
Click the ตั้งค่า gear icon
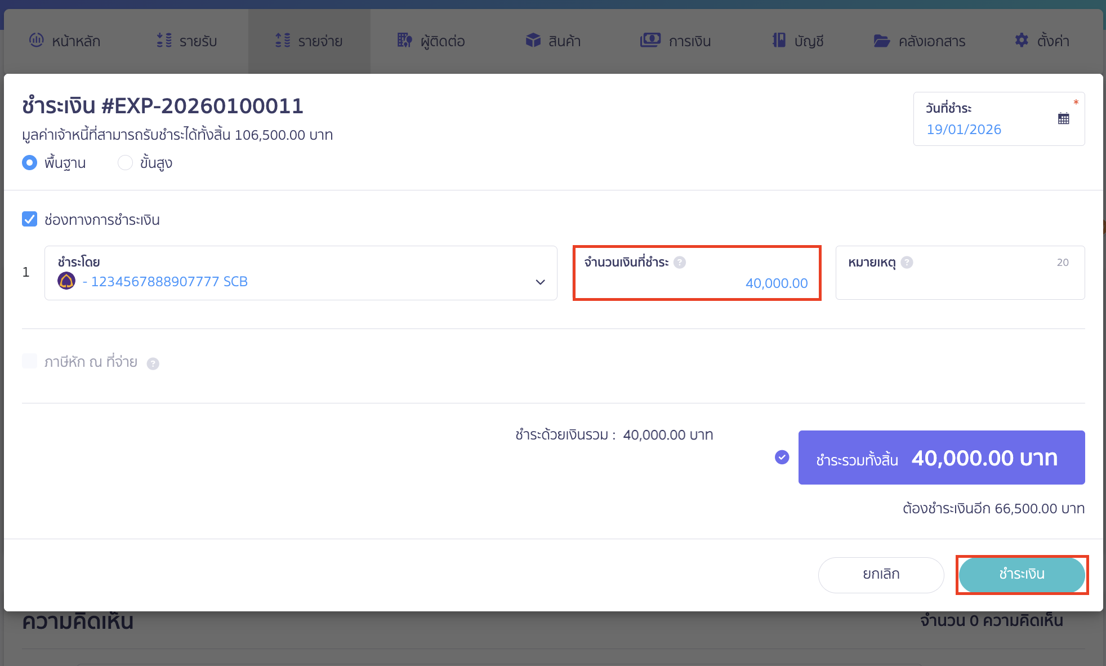1022,41
